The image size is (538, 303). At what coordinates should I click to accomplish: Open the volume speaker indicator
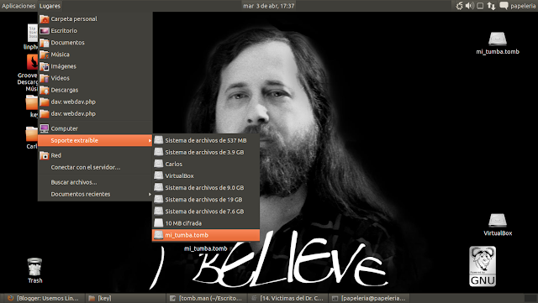[x=470, y=6]
